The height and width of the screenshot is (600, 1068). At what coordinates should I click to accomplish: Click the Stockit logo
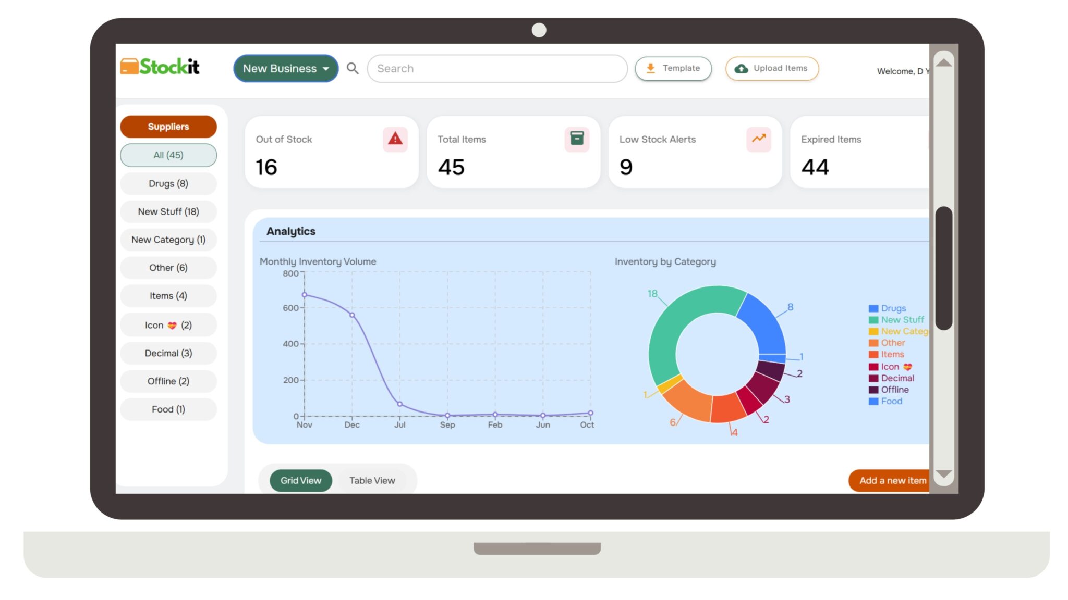click(159, 66)
